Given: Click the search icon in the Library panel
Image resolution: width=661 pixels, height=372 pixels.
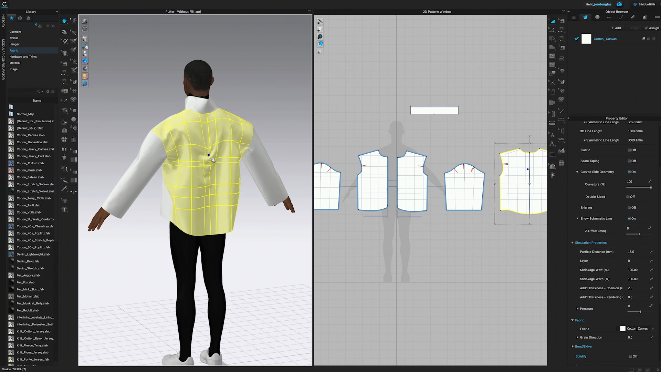Looking at the screenshot, I should [39, 92].
